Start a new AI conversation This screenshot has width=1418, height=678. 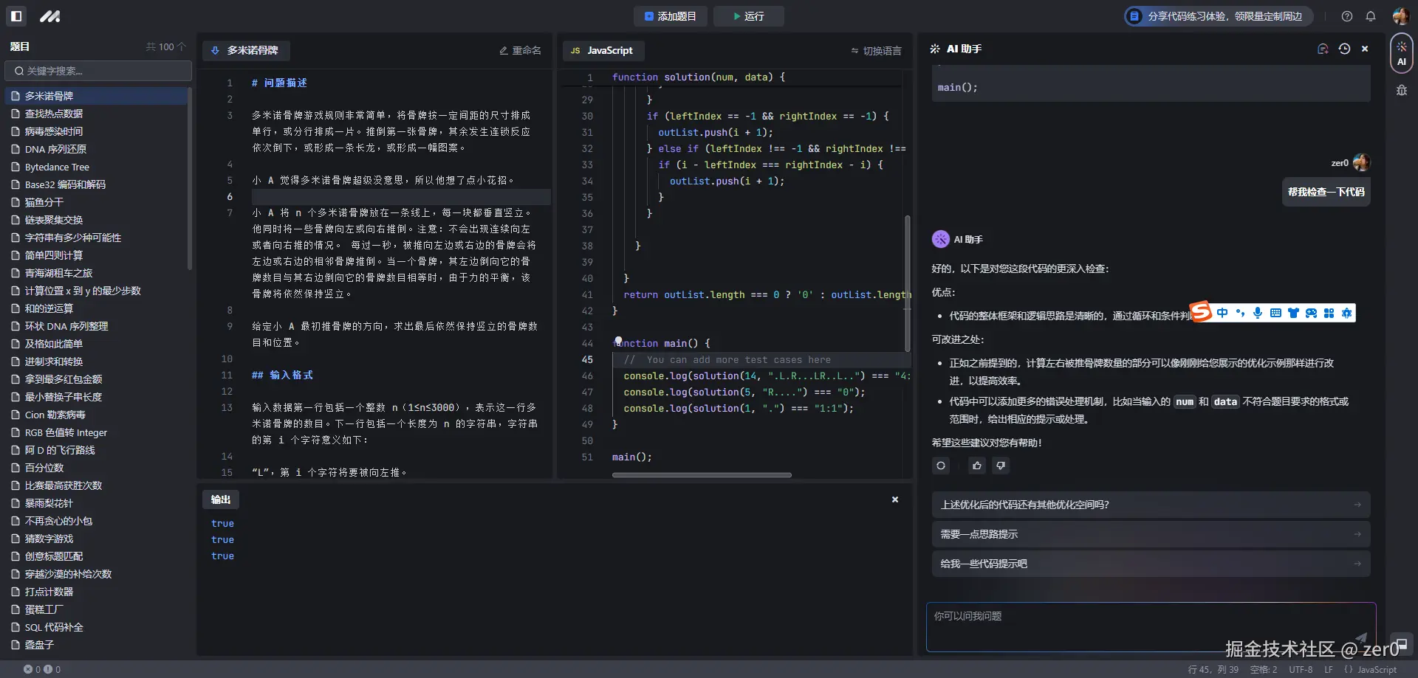pyautogui.click(x=1321, y=48)
